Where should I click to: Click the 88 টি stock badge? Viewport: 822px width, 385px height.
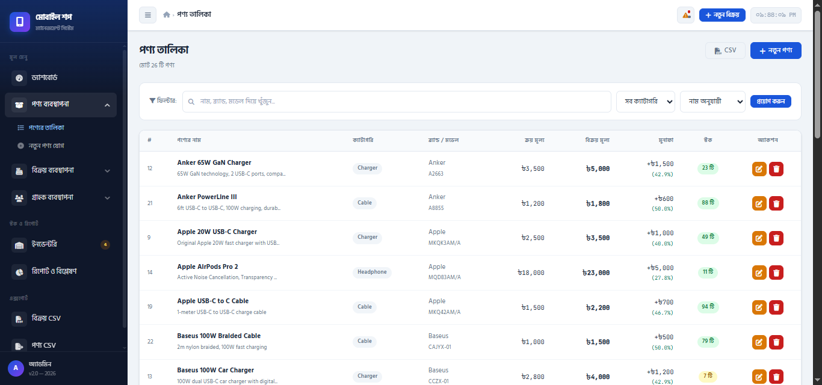[x=708, y=203]
